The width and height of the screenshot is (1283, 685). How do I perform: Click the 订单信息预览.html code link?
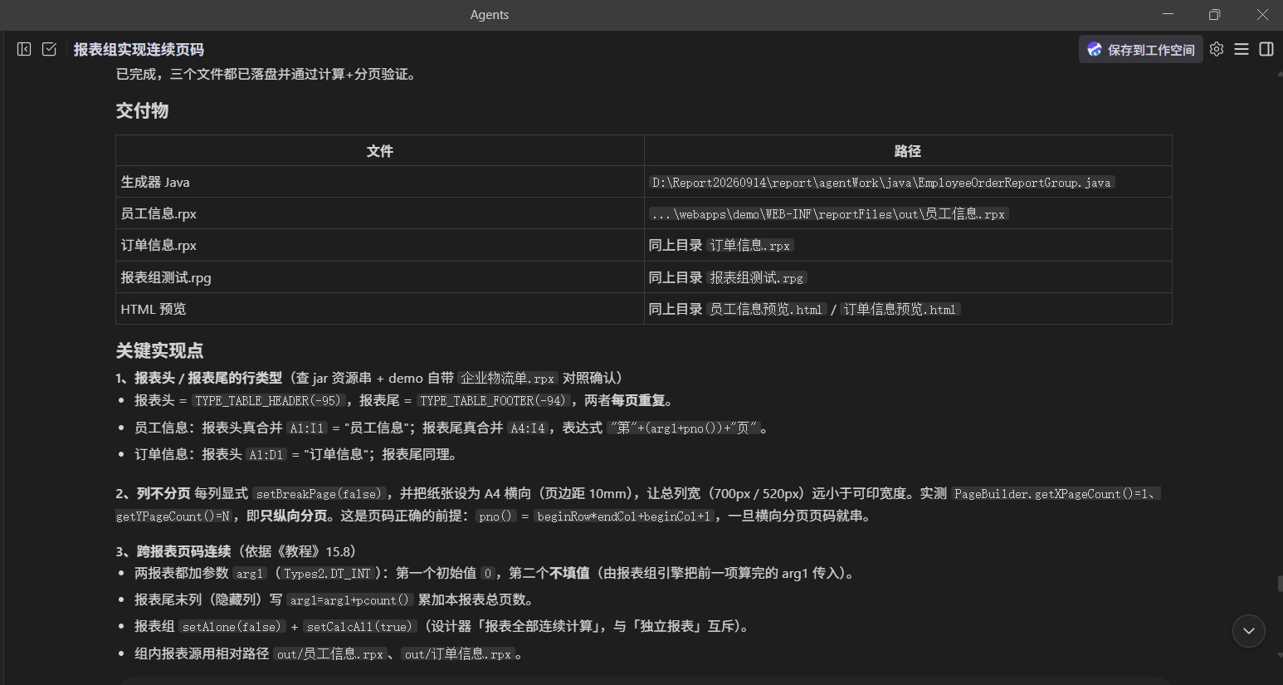pyautogui.click(x=900, y=310)
